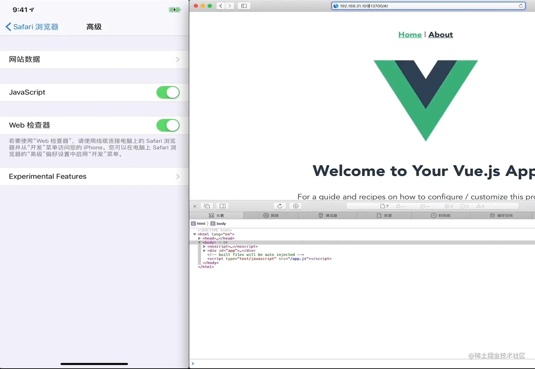Switch to 网络 tab
The image size is (535, 369).
point(271,215)
